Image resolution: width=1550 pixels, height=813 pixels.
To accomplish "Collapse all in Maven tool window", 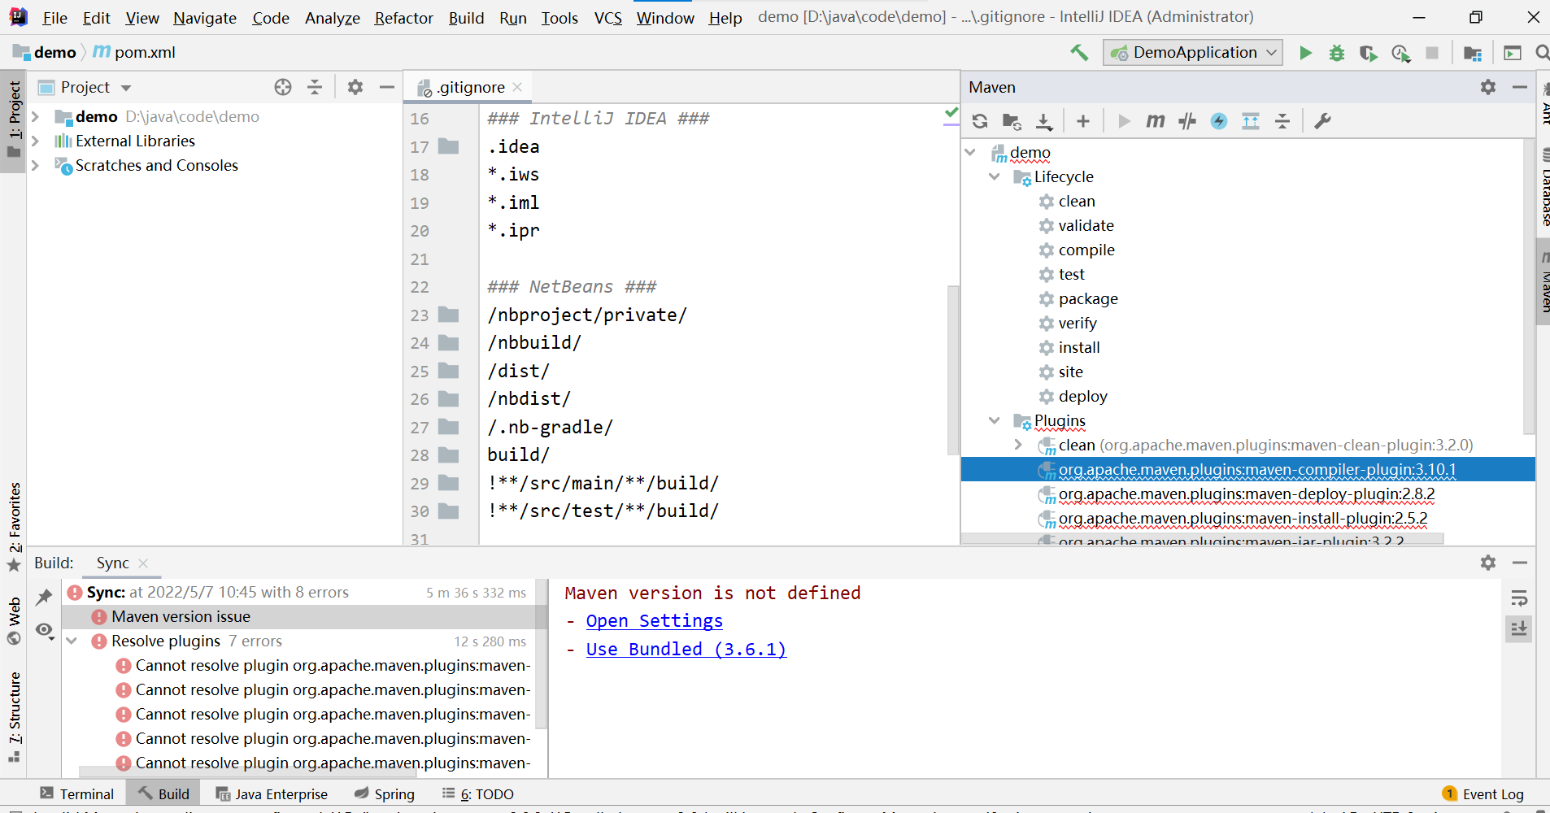I will (x=1282, y=121).
